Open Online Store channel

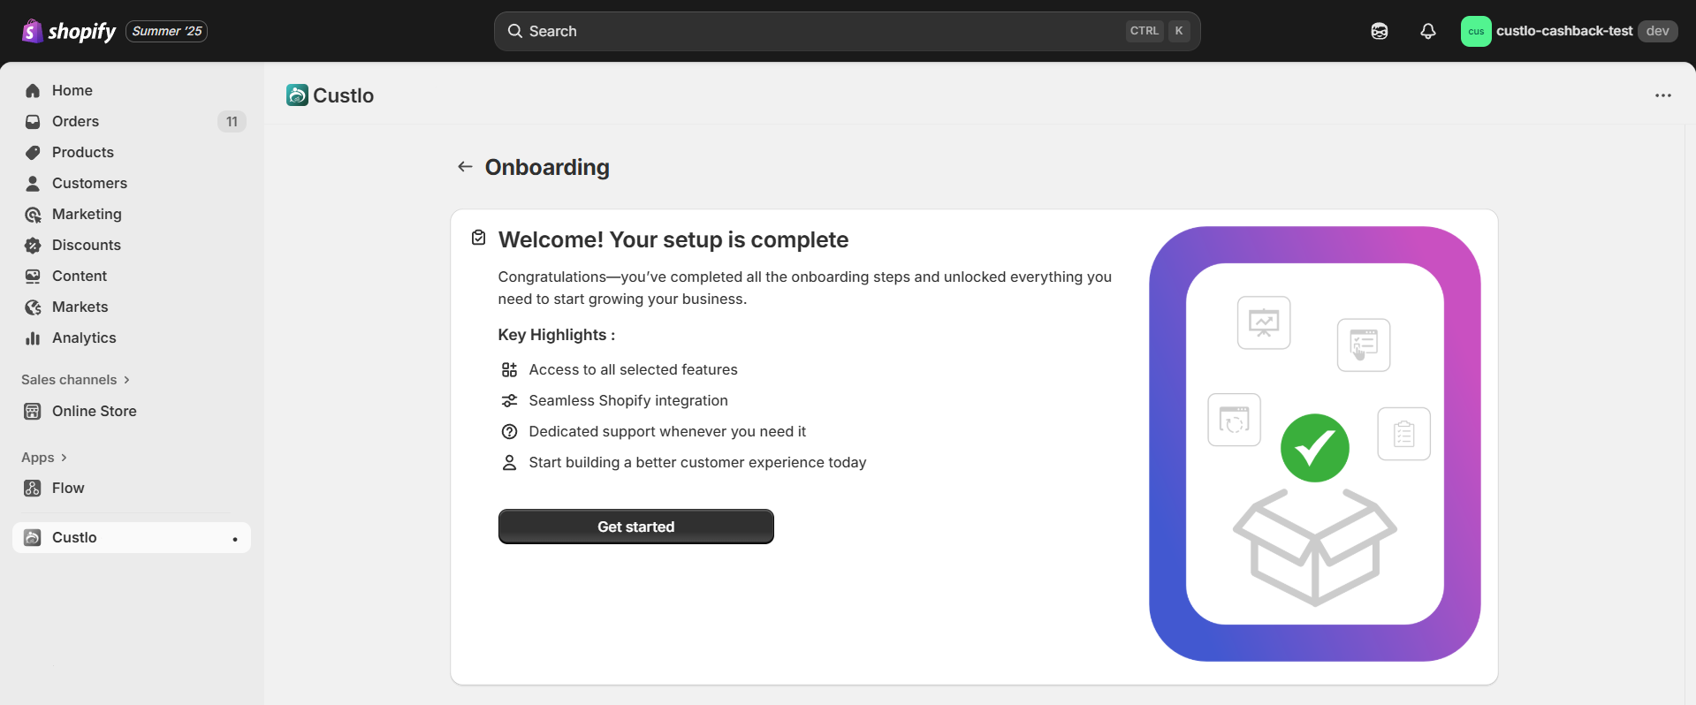132,411
